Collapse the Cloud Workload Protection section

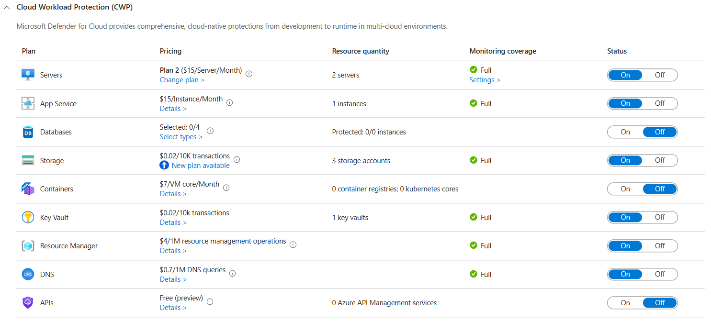coord(7,8)
